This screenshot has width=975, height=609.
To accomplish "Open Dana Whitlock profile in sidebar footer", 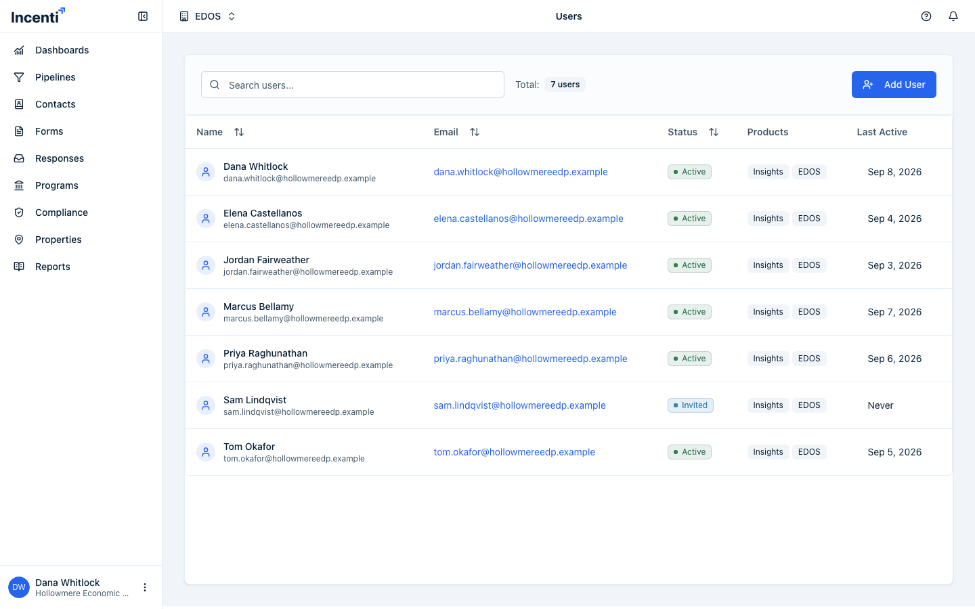I will tap(81, 587).
